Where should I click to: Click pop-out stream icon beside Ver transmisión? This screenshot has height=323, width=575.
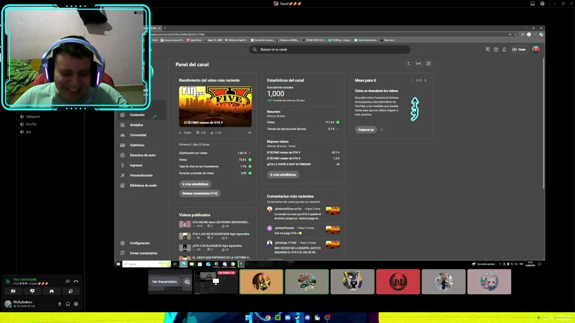(187, 282)
